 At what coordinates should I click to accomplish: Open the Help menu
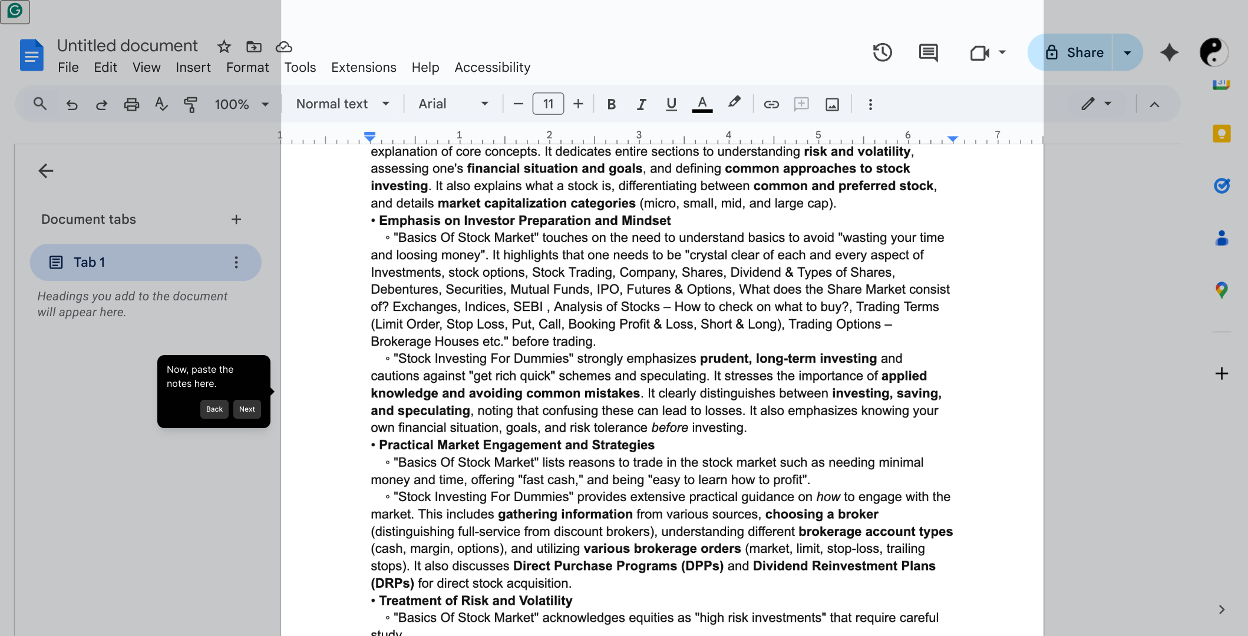point(425,68)
